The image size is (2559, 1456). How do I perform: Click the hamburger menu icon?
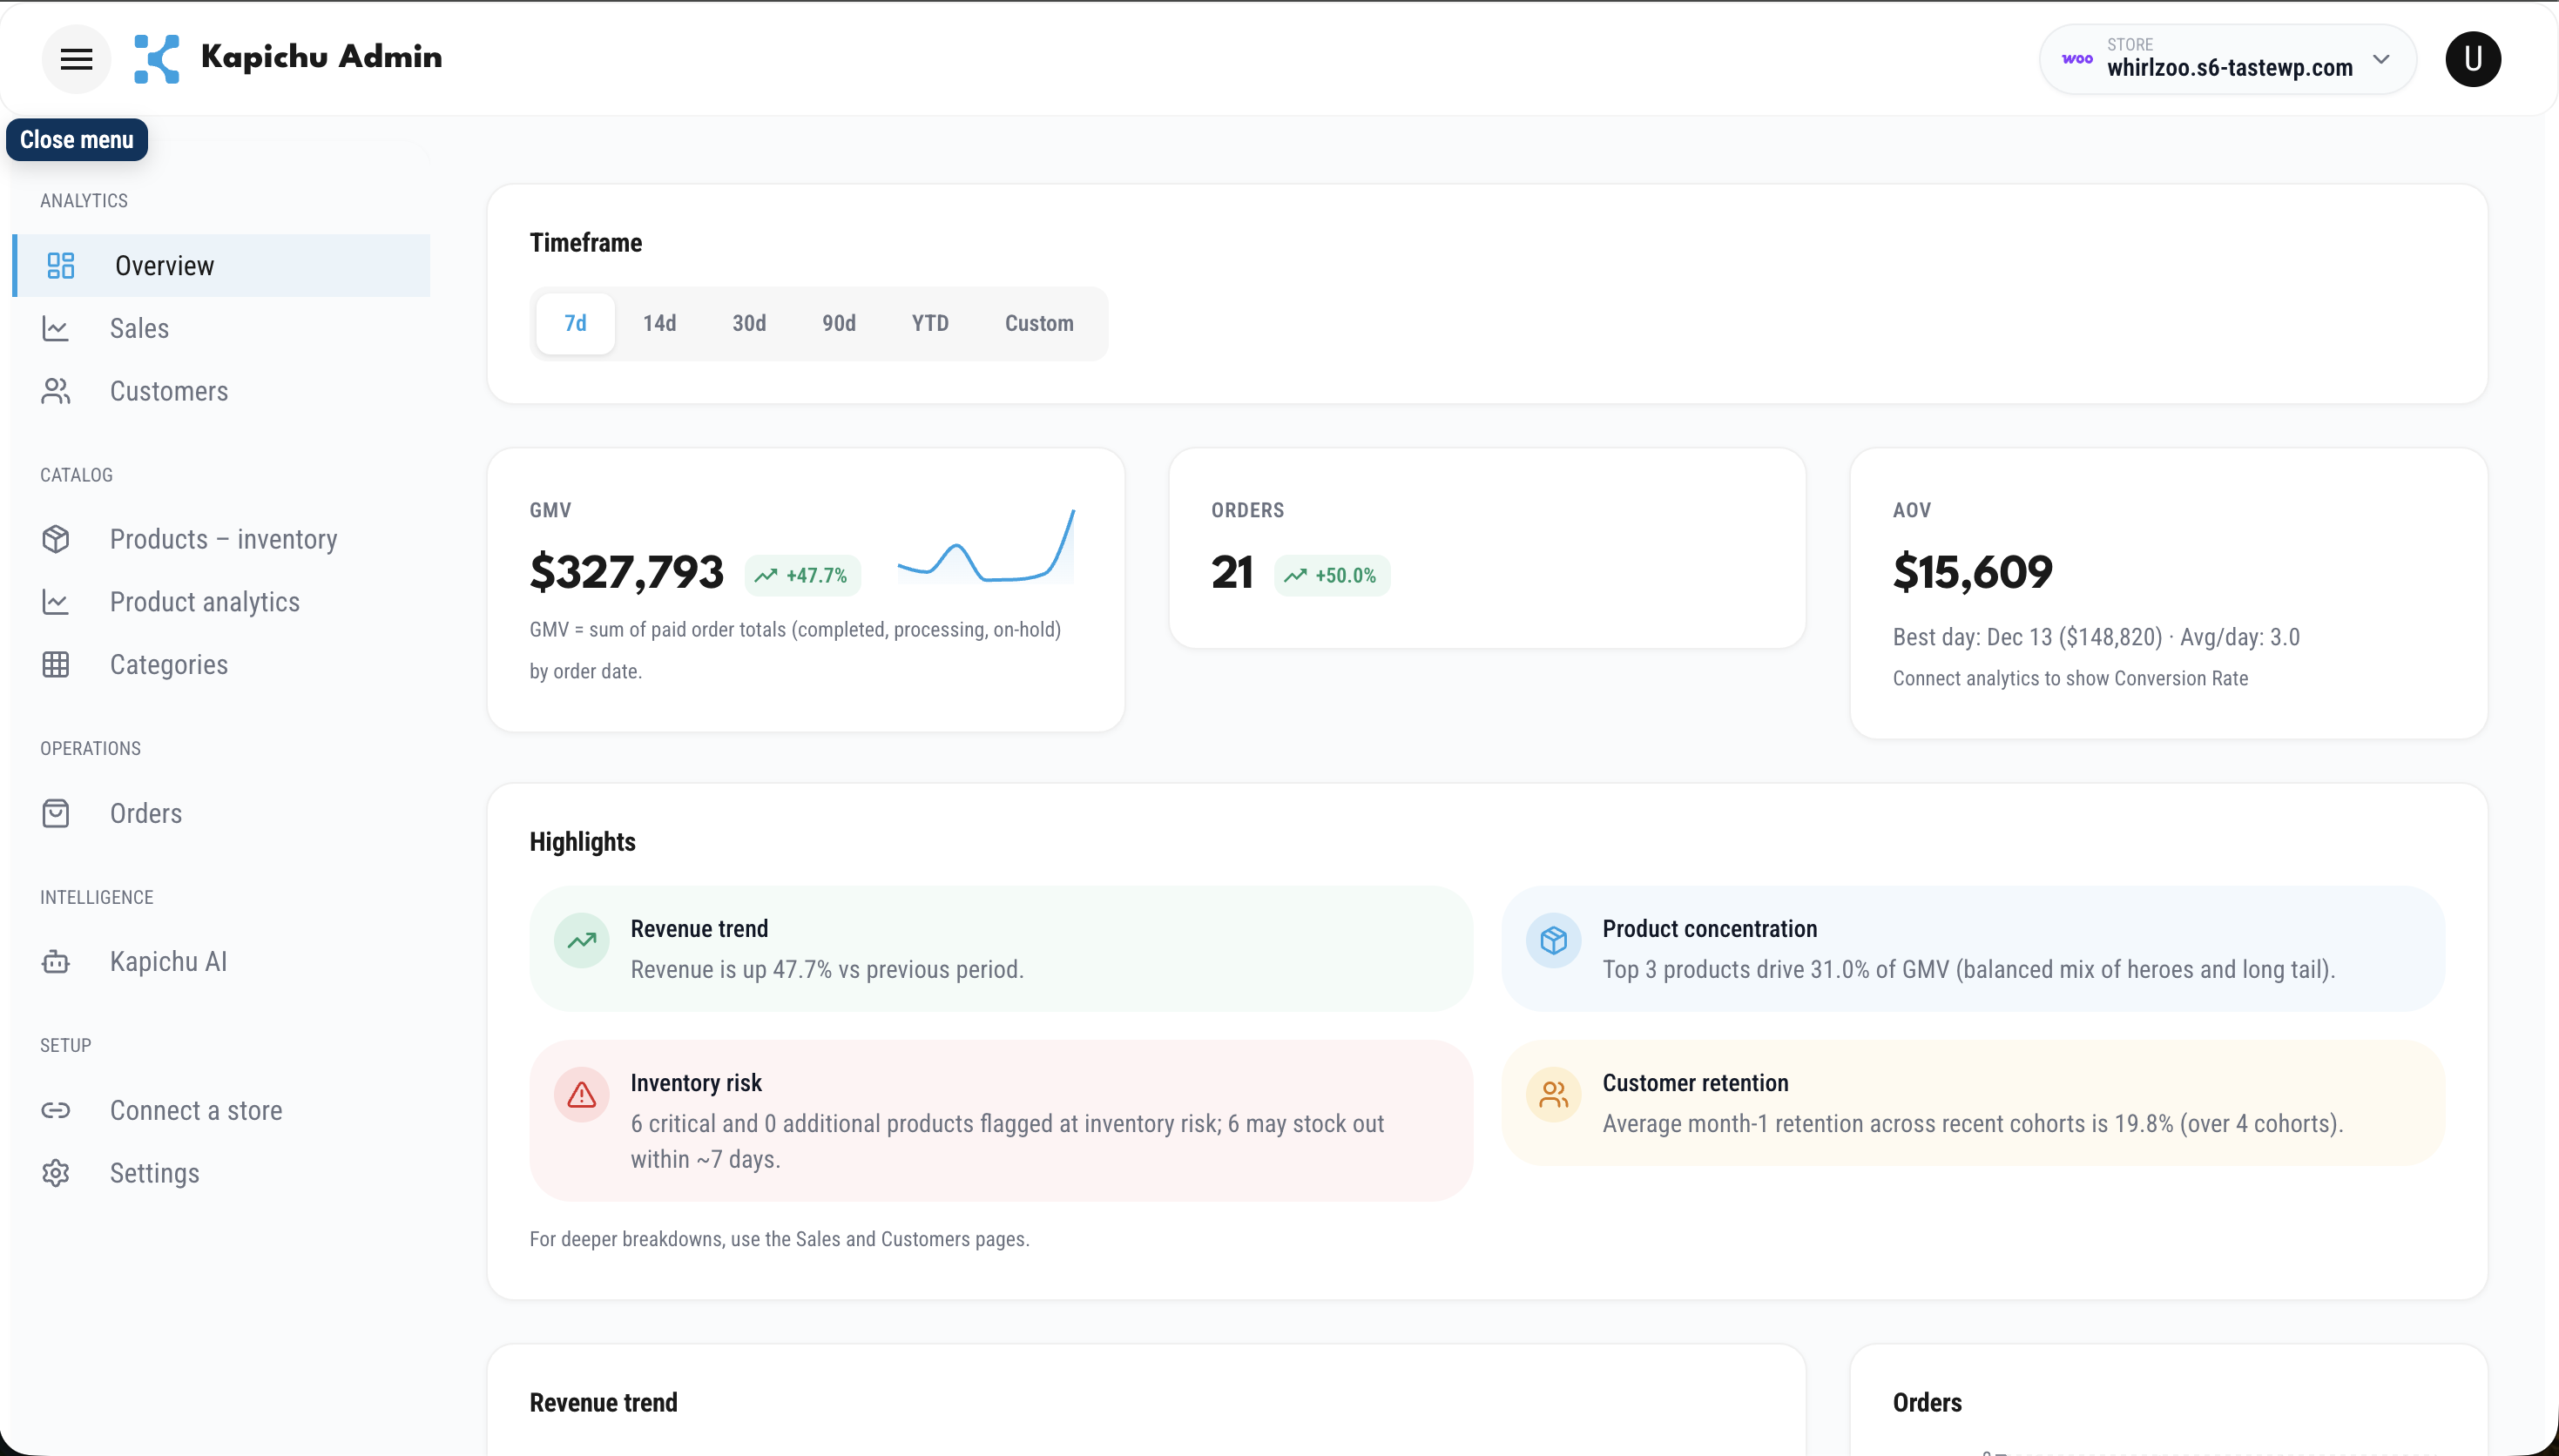[76, 59]
